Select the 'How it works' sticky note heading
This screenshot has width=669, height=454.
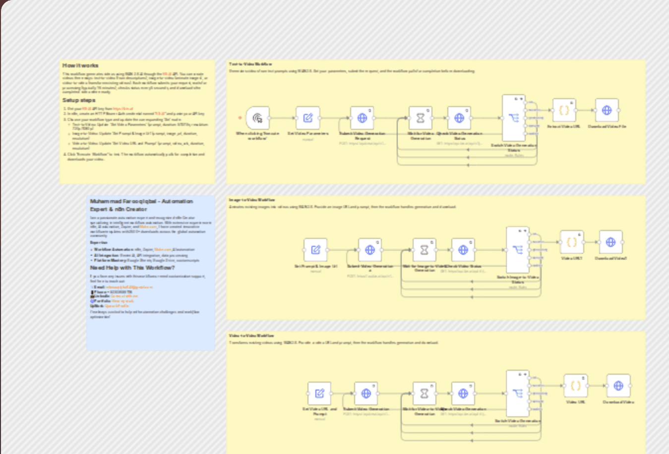(x=80, y=65)
